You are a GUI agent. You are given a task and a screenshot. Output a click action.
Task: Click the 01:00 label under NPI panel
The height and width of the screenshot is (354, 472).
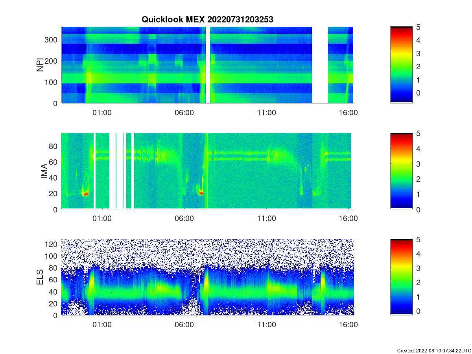pos(102,112)
